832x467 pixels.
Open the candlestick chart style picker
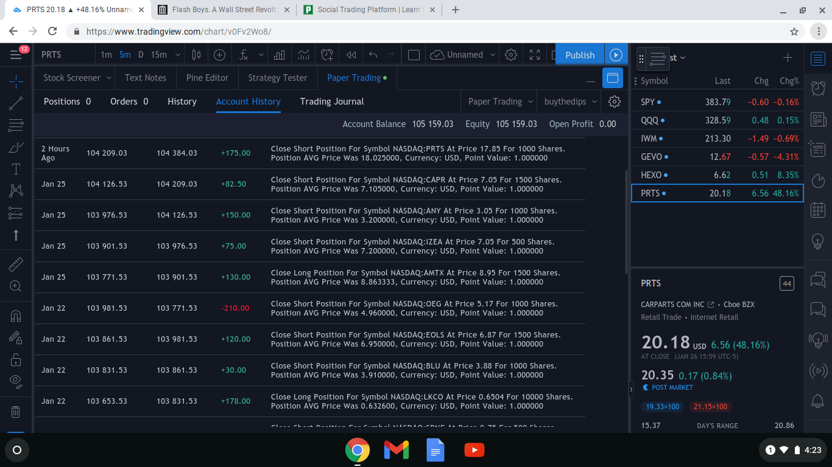pyautogui.click(x=196, y=55)
